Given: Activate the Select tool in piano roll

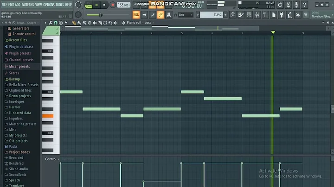Looking at the screenshot, I should (105, 23).
